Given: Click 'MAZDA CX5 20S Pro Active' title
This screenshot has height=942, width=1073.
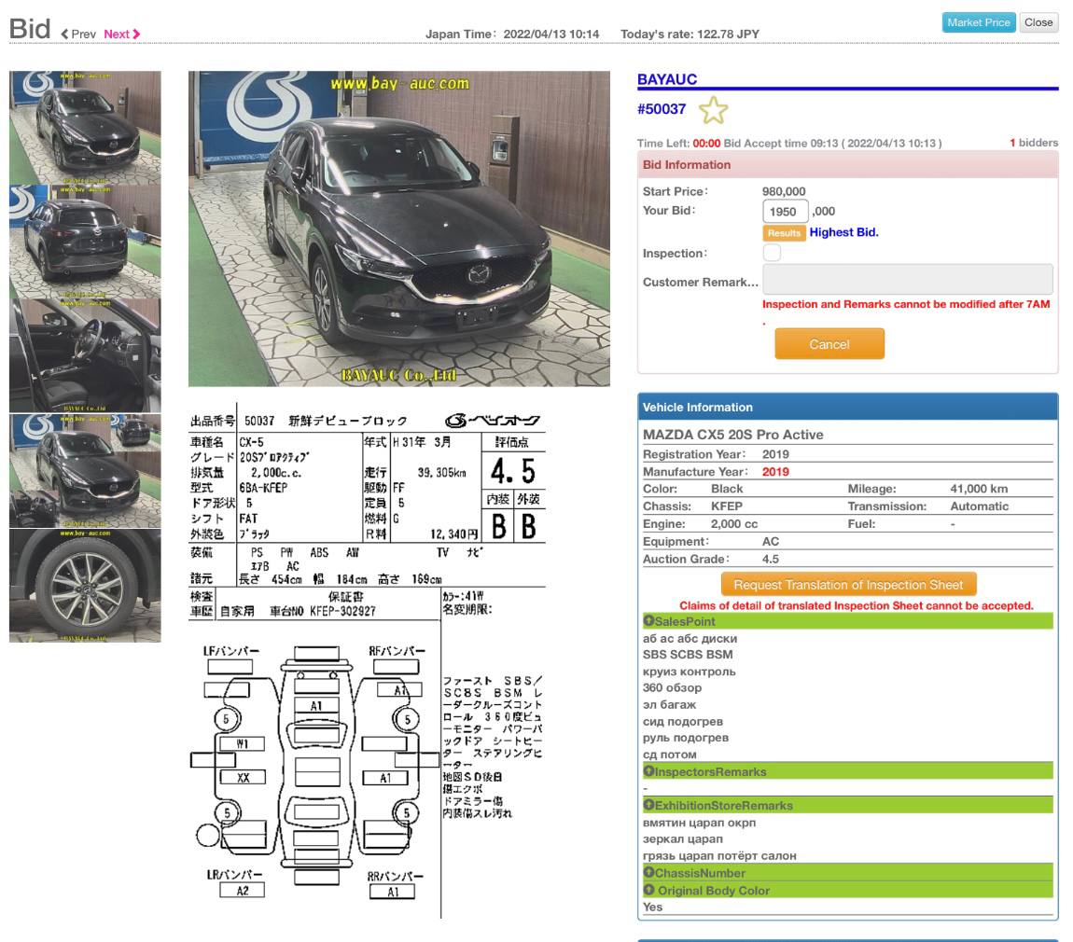Looking at the screenshot, I should 732,435.
